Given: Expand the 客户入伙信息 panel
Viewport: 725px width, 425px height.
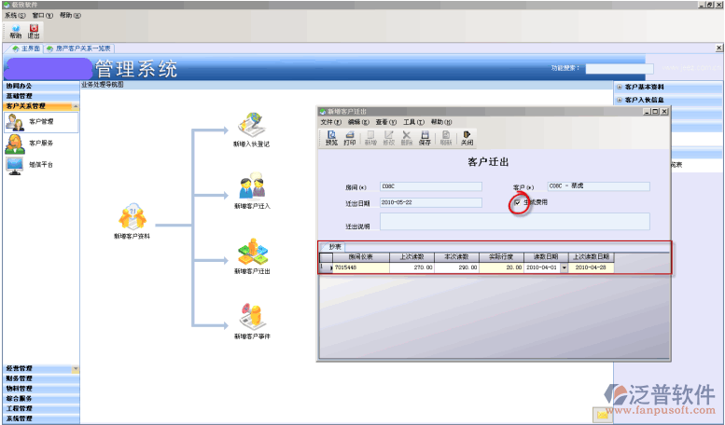Looking at the screenshot, I should click(620, 100).
